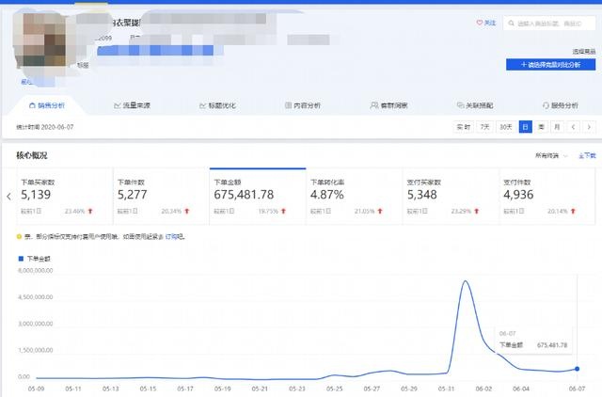Click the tooltip value 675,481.78

552,344
